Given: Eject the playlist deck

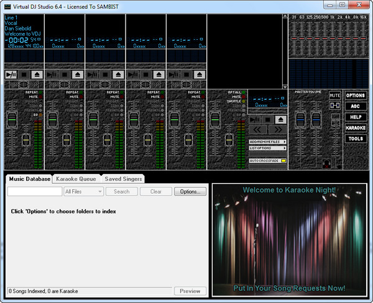Looking at the screenshot, I should (x=281, y=119).
